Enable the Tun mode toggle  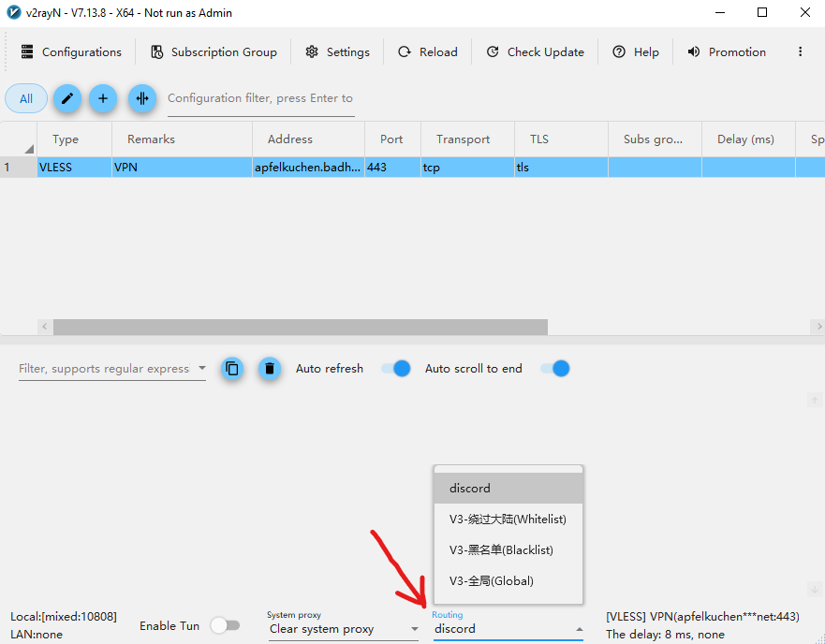(x=225, y=625)
